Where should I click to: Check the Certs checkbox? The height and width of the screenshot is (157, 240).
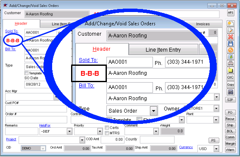(107, 127)
